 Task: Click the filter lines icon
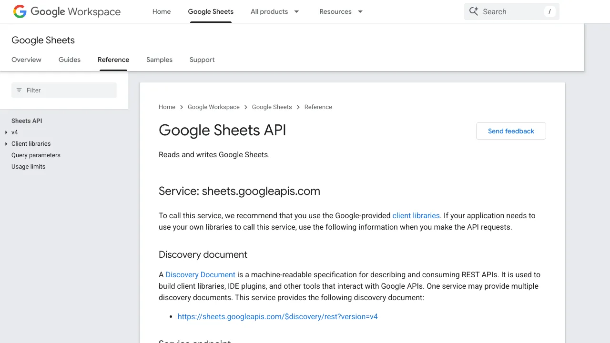click(x=19, y=90)
